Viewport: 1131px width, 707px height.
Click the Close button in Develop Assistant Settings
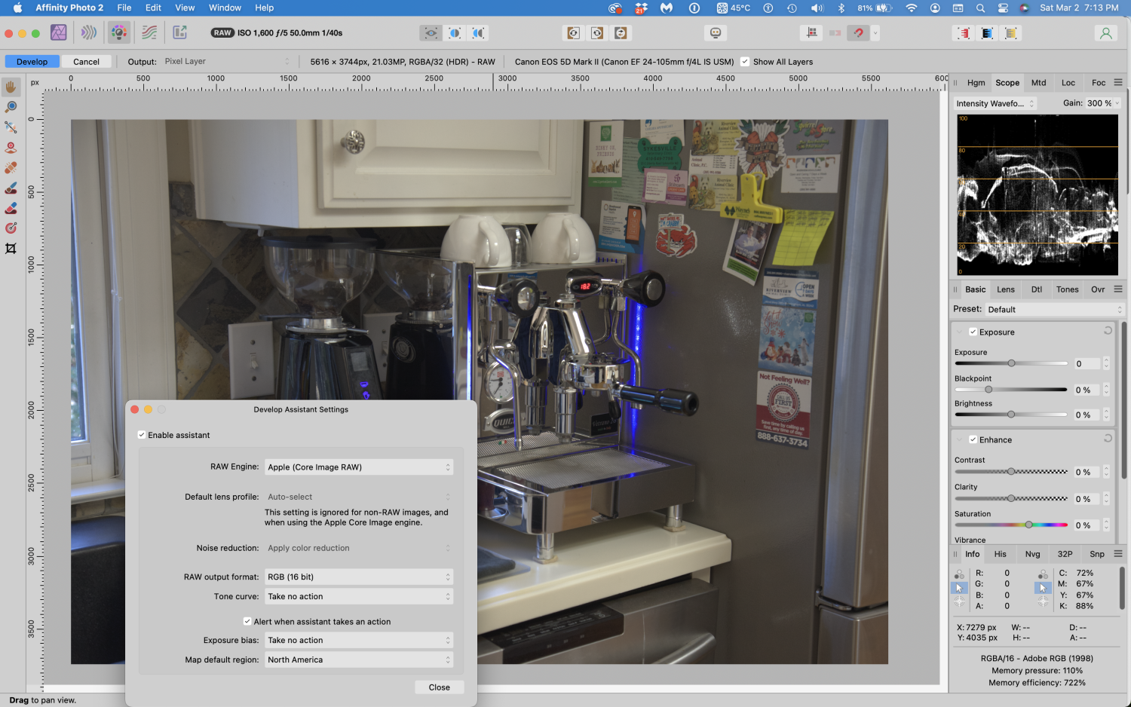pos(439,687)
